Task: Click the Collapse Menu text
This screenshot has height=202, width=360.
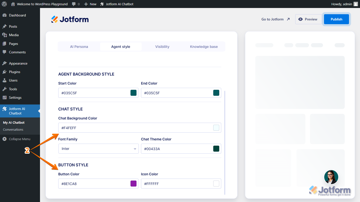Action: (19, 139)
